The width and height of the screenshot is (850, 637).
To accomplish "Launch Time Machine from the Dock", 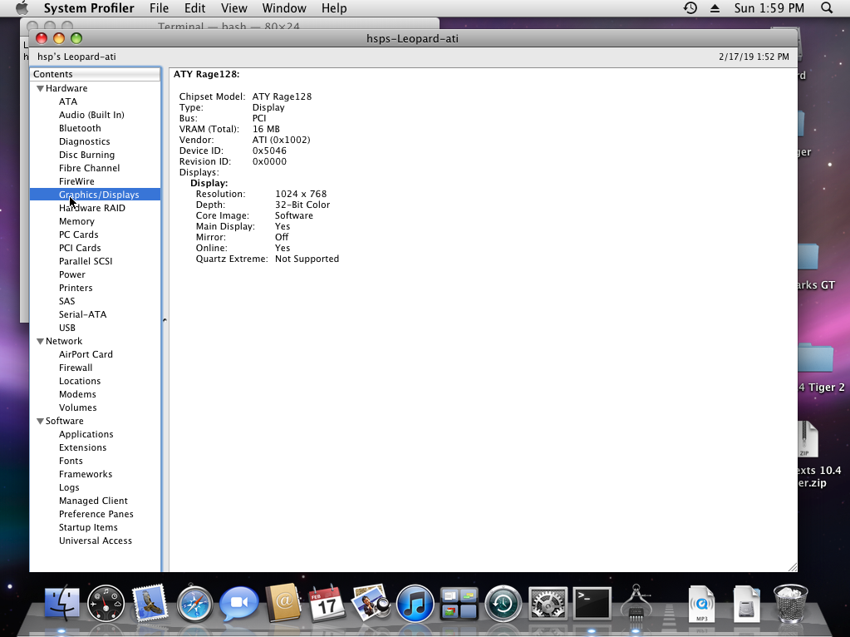I will tap(503, 603).
